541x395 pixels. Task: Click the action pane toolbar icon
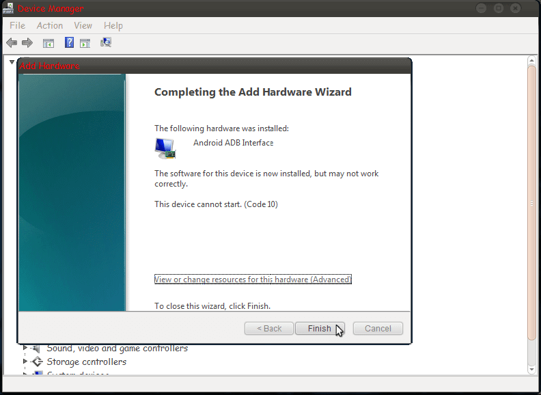[x=85, y=43]
